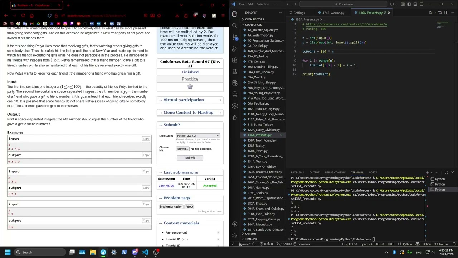Open the launch profile dropdown beside new terminal
The image size is (458, 258).
[x=432, y=172]
